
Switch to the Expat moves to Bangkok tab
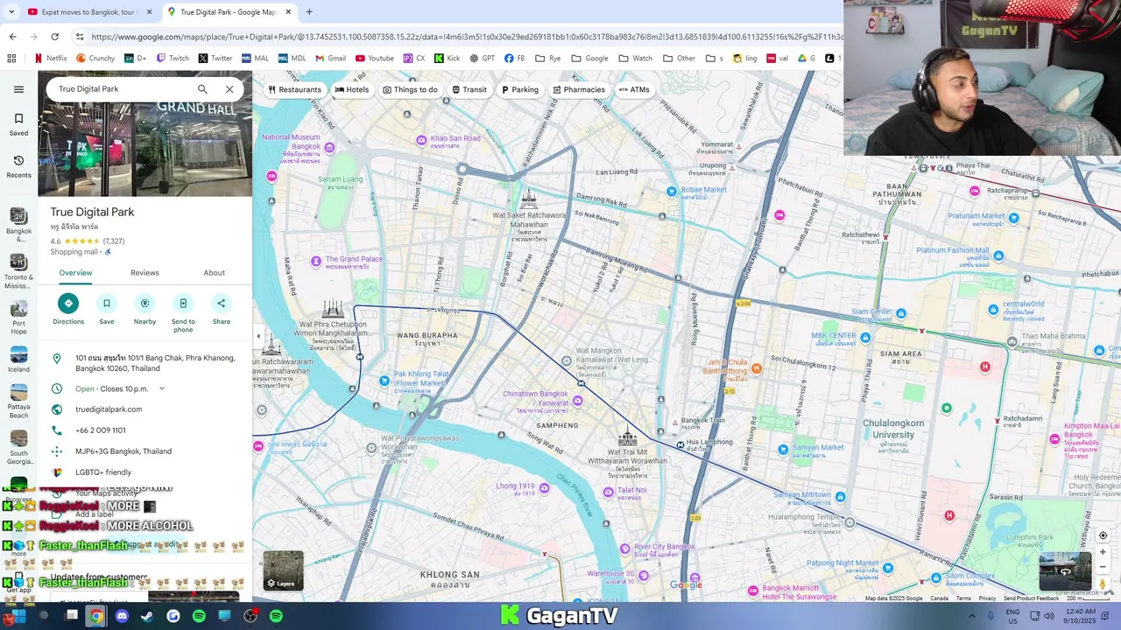[91, 12]
